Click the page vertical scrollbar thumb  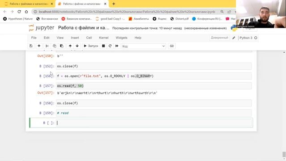pyautogui.click(x=284, y=154)
